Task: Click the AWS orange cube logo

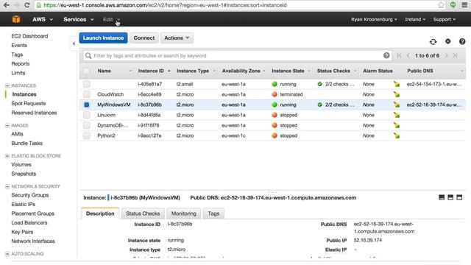Action: (16, 19)
